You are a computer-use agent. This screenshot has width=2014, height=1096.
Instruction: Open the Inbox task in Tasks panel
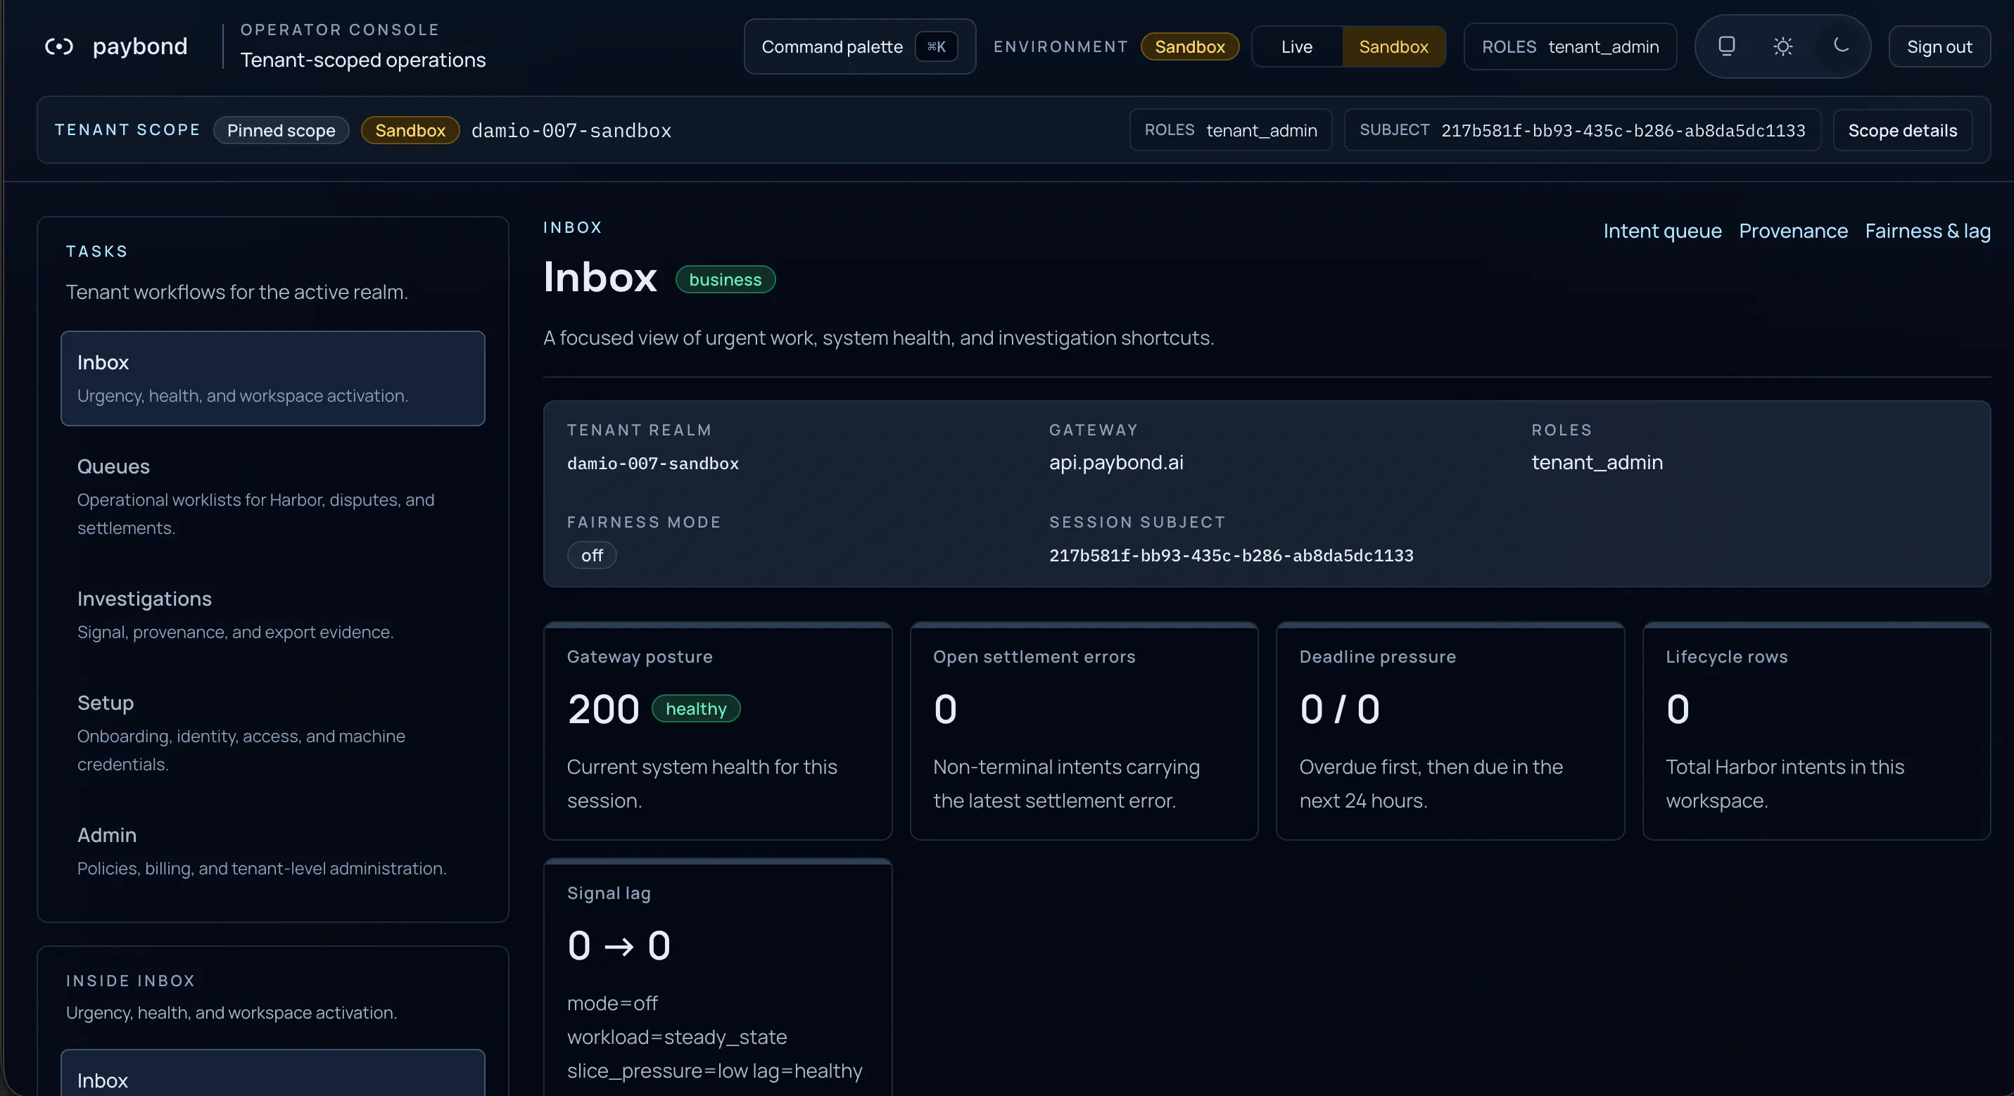coord(273,378)
